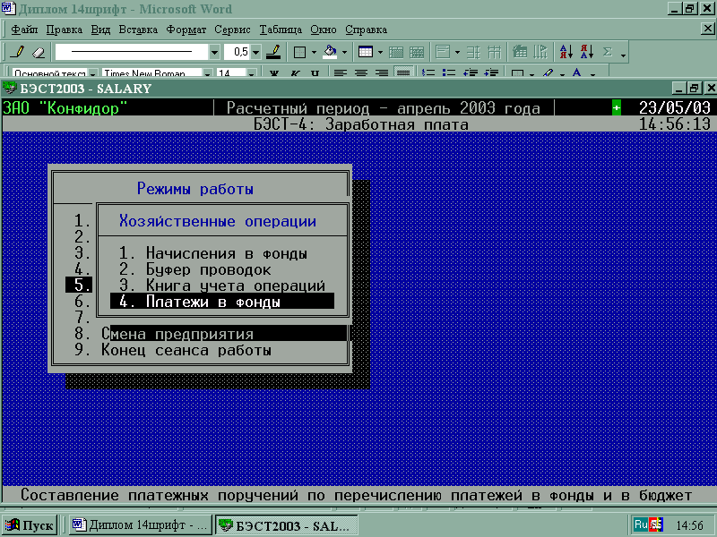Image resolution: width=717 pixels, height=537 pixels.
Task: Click Sort Descending icon
Action: tap(587, 52)
